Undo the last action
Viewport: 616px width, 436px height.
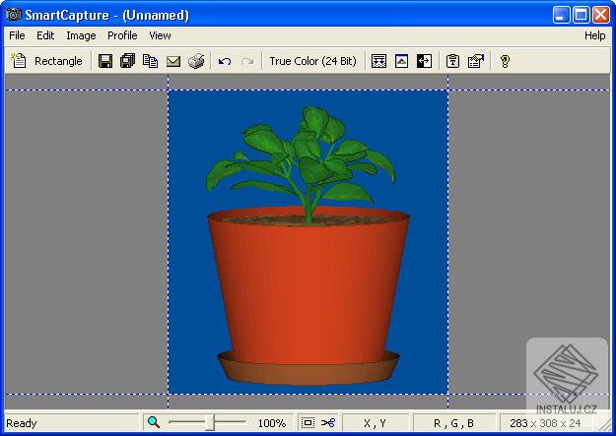click(225, 61)
